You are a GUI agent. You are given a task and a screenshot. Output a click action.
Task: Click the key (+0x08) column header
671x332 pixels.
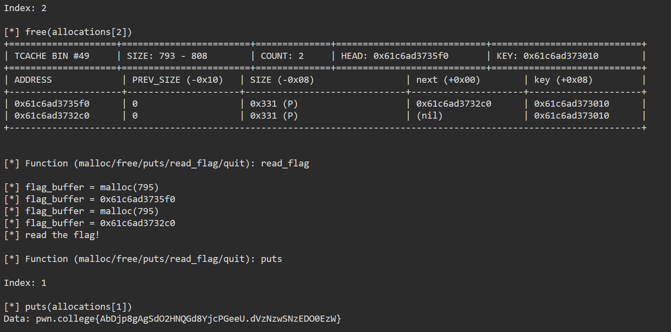pyautogui.click(x=563, y=80)
